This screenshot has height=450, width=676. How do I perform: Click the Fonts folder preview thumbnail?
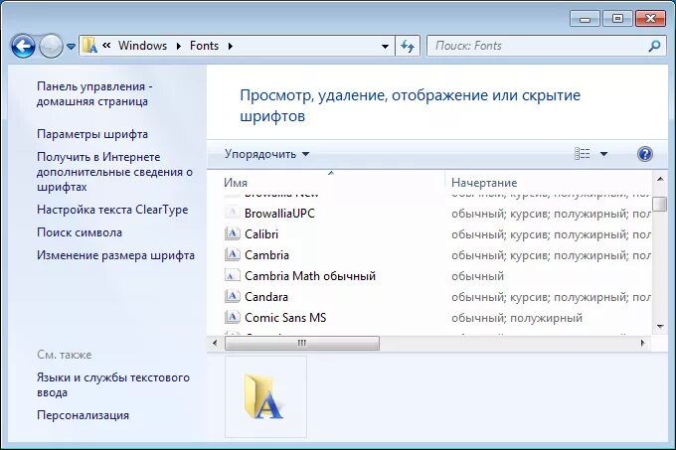click(265, 396)
